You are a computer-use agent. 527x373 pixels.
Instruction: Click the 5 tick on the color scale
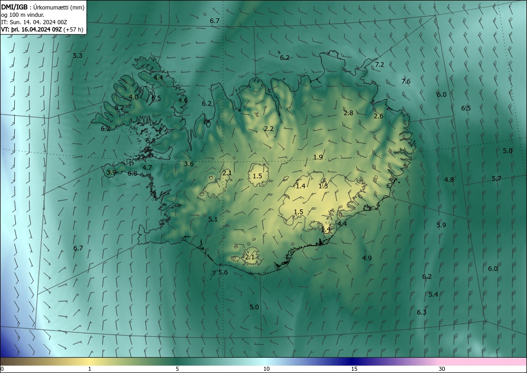click(177, 369)
